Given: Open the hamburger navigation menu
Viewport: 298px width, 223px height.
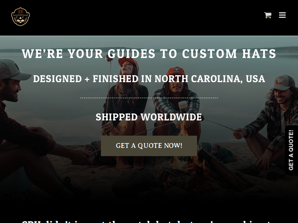Looking at the screenshot, I should [282, 15].
